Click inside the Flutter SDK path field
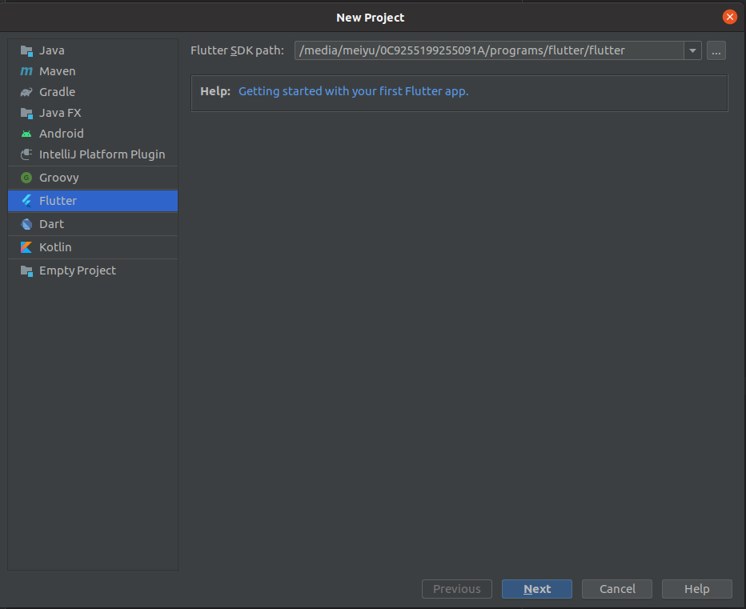This screenshot has width=746, height=609. tap(480, 50)
